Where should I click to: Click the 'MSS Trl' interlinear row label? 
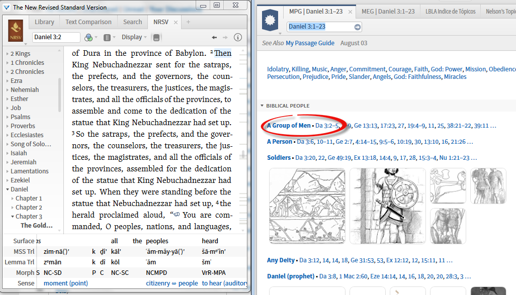pyautogui.click(x=24, y=252)
